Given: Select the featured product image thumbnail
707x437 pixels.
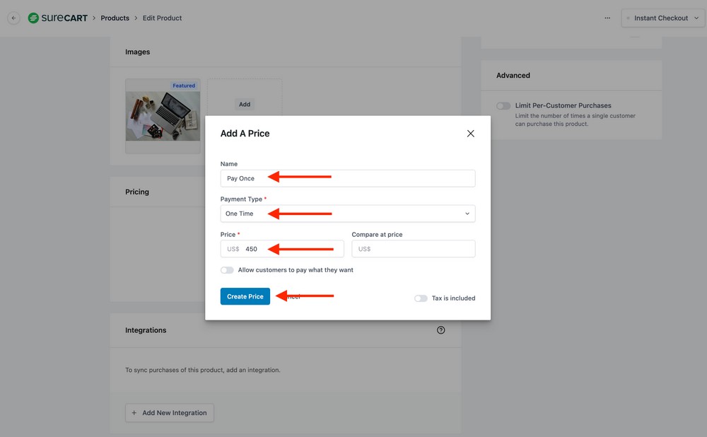Looking at the screenshot, I should [x=163, y=115].
